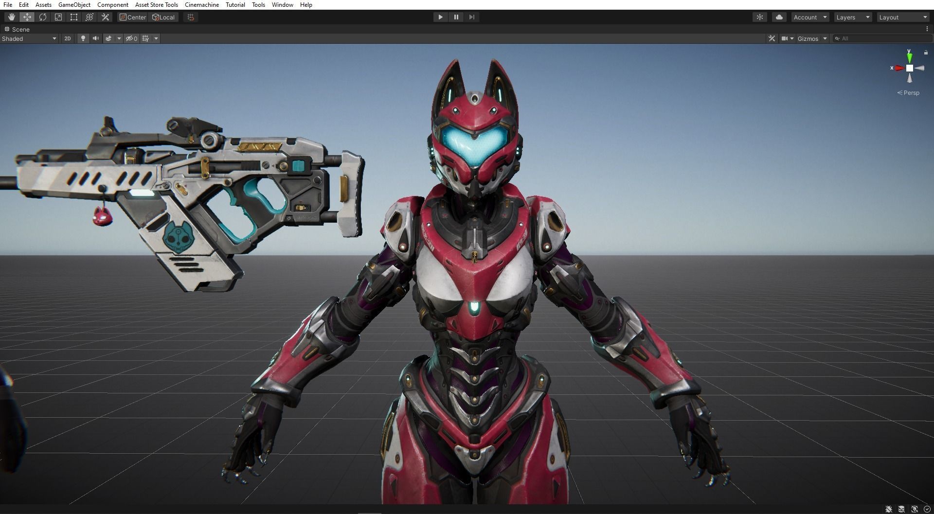
Task: Select the Rotate tool
Action: point(43,17)
